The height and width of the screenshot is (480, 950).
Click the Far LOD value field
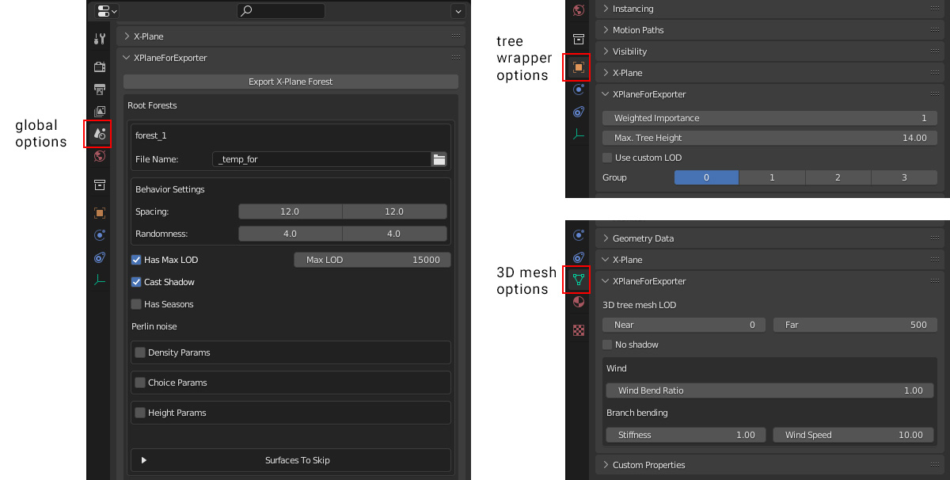point(855,325)
